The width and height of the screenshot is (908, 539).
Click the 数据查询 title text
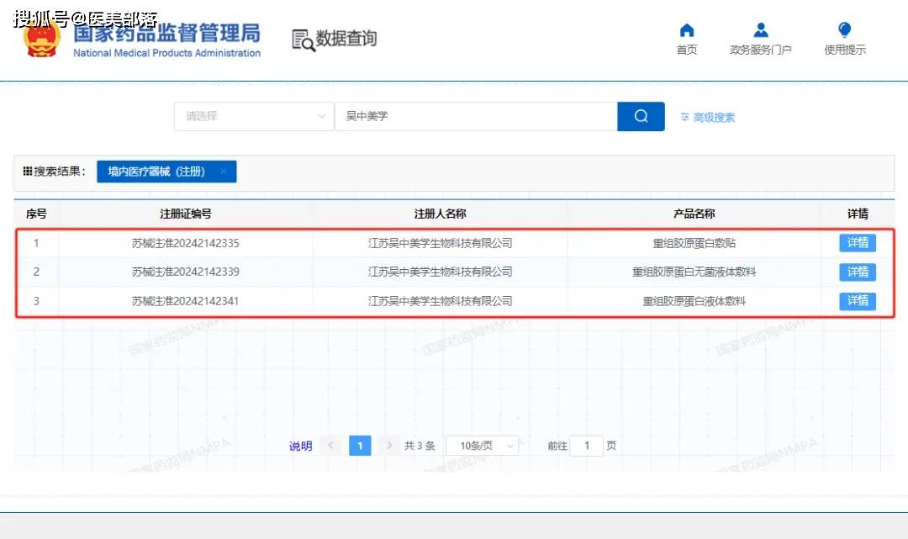click(346, 39)
